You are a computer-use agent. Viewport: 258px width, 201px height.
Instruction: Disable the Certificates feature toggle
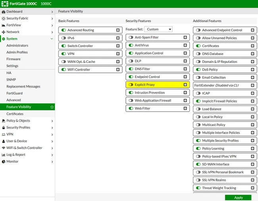click(x=198, y=46)
